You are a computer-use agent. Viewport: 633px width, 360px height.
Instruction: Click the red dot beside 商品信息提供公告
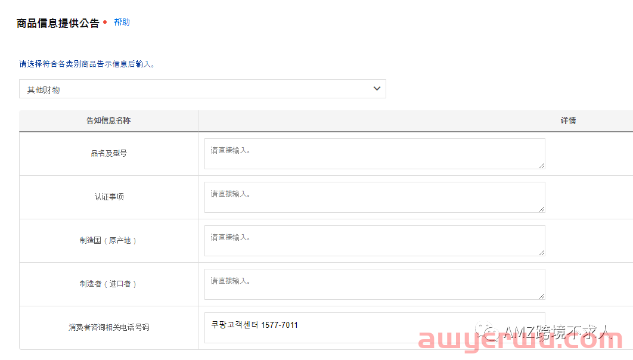(105, 21)
